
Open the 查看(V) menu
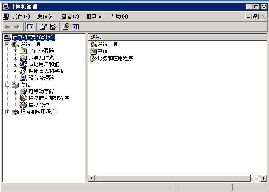pyautogui.click(x=70, y=17)
